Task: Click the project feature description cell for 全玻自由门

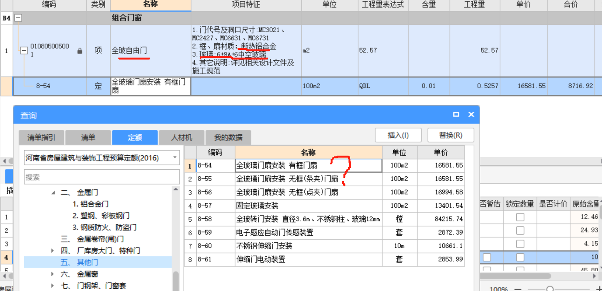Action: [x=246, y=51]
